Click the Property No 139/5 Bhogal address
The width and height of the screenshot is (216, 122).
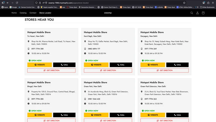point(53,93)
